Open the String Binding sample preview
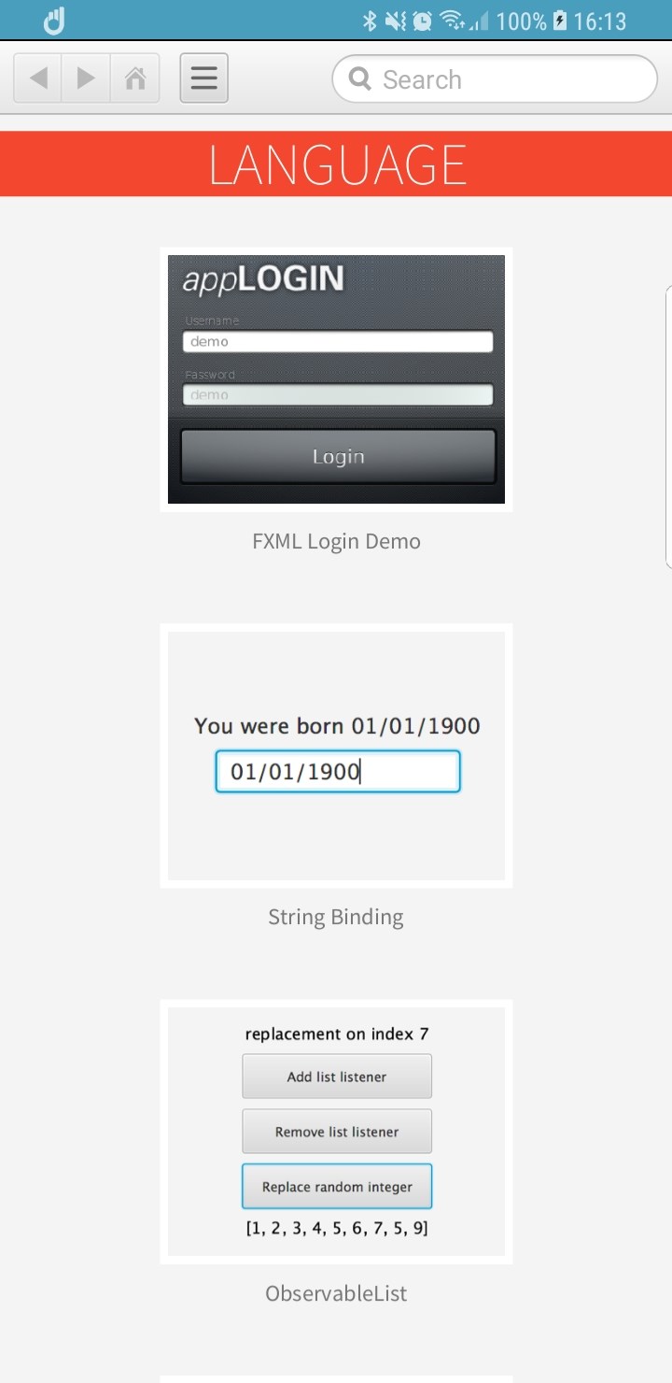The height and width of the screenshot is (1383, 672). click(336, 755)
